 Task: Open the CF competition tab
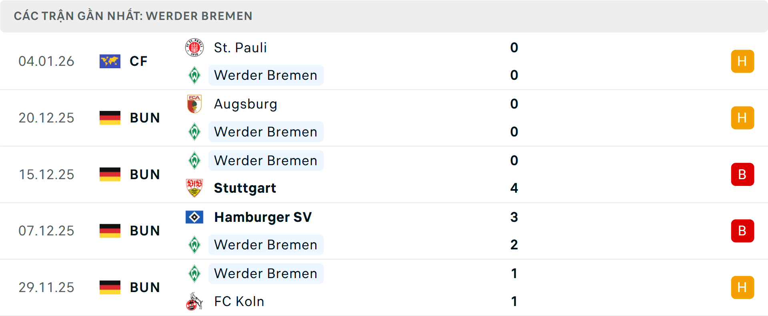138,61
